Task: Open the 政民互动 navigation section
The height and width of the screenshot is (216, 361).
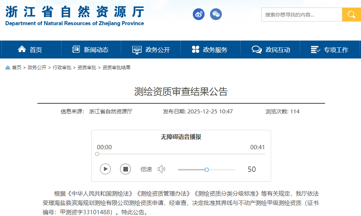Action: (x=271, y=50)
